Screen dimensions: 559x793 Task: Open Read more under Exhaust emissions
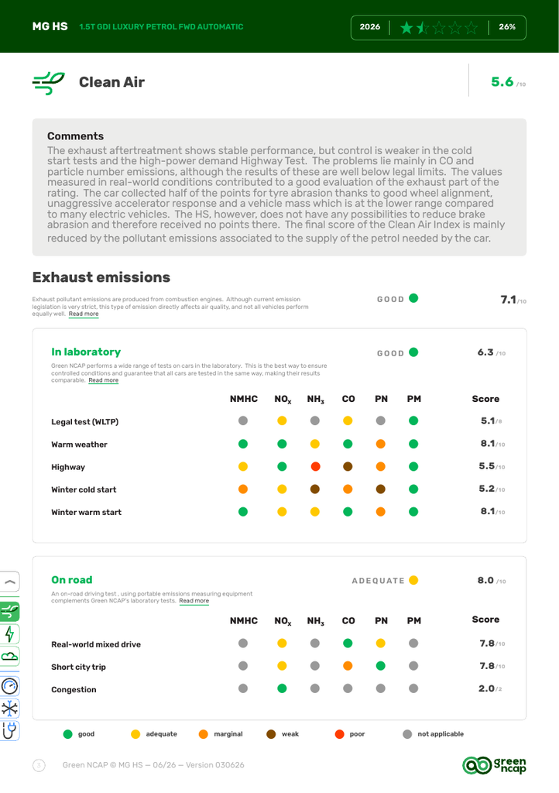pos(84,314)
